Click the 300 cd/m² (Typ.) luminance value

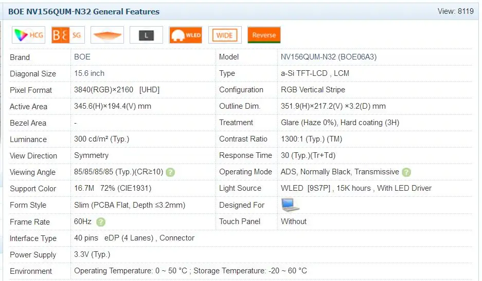tap(101, 139)
